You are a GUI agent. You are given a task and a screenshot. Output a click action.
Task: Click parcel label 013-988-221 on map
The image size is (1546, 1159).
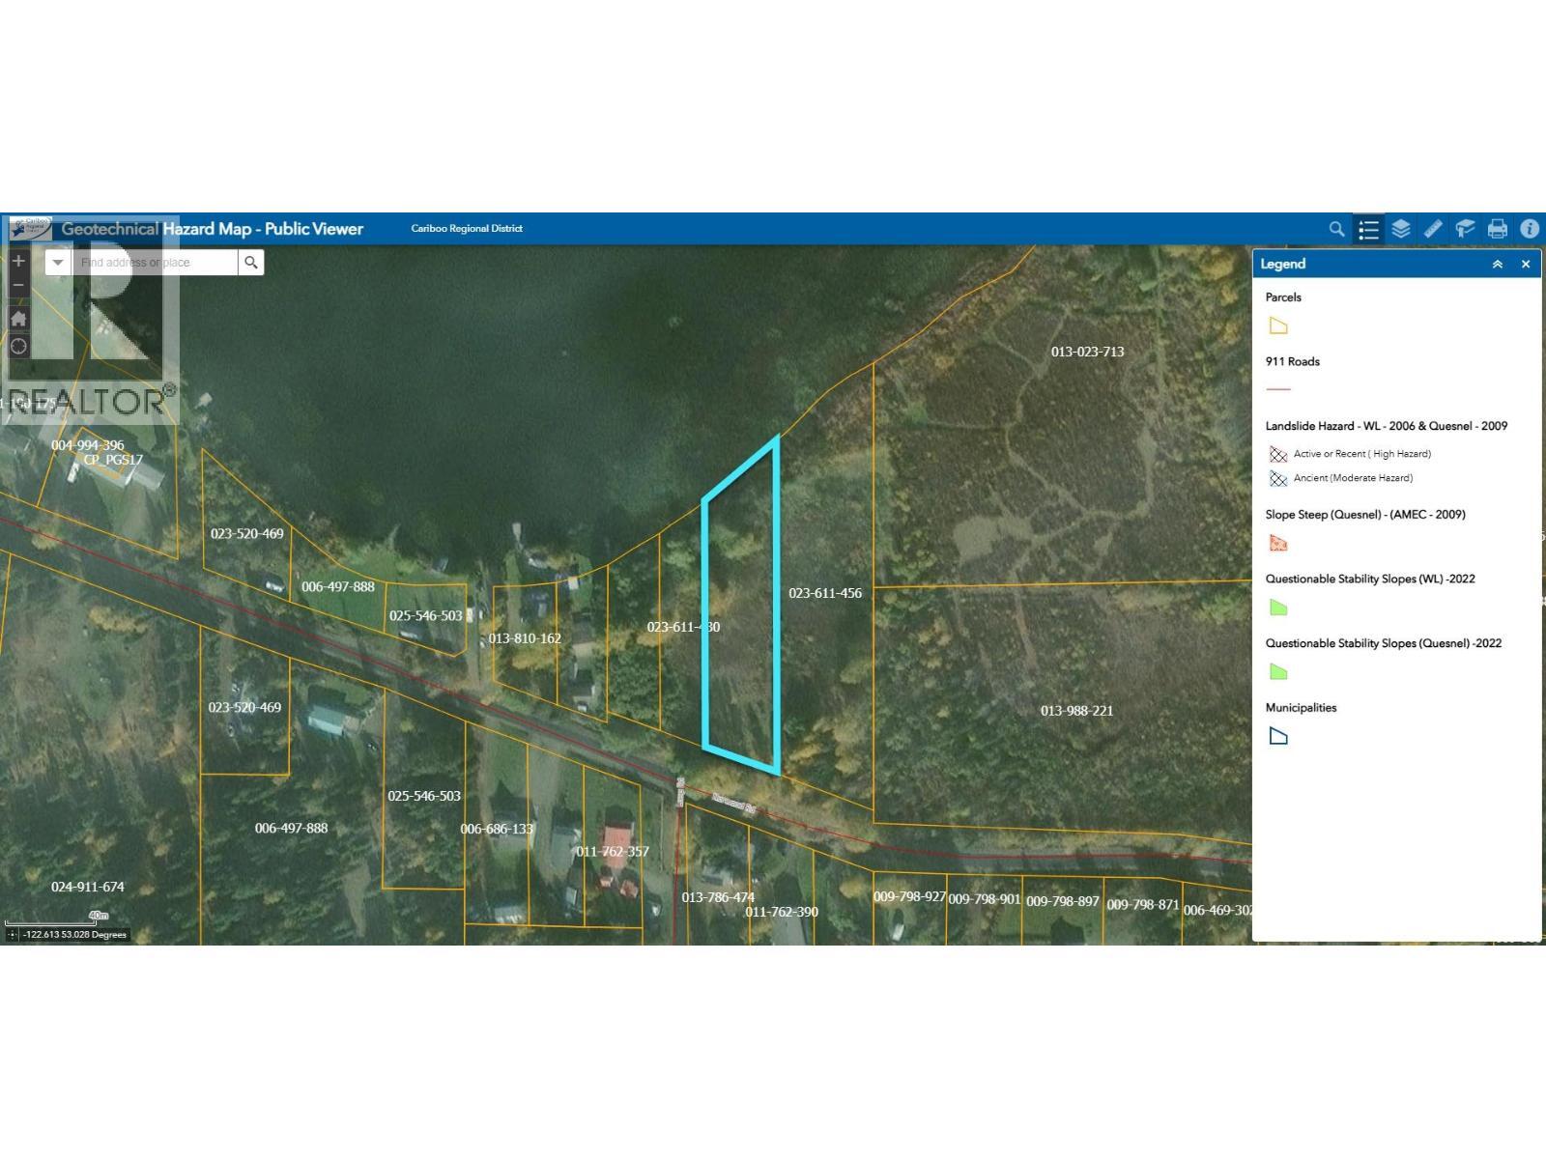(x=1076, y=711)
